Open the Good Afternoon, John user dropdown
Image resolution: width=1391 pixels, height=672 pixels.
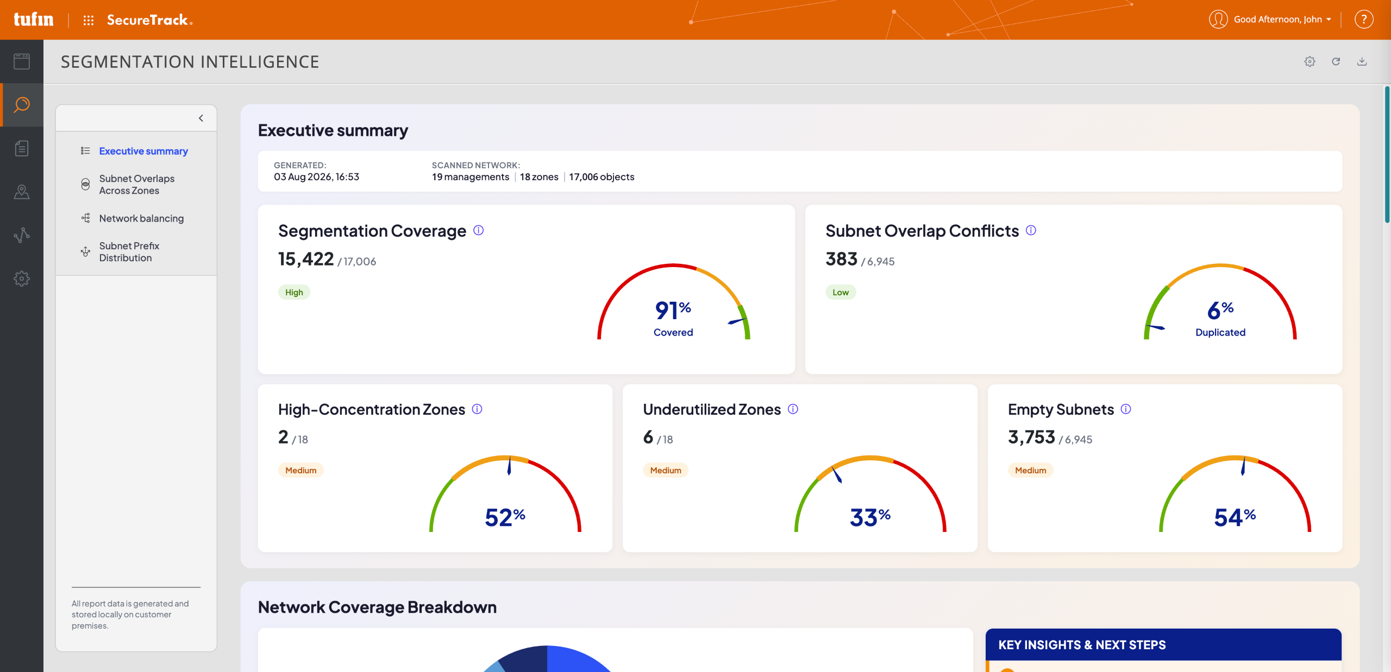tap(1270, 20)
